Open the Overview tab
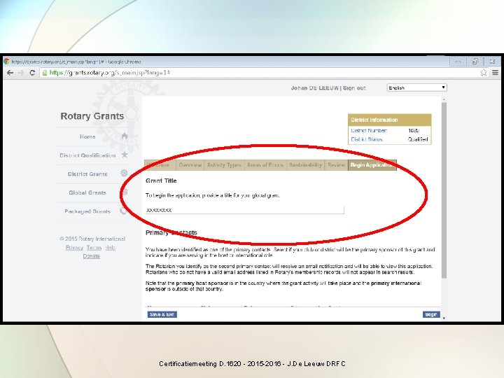The width and height of the screenshot is (504, 378). click(190, 165)
